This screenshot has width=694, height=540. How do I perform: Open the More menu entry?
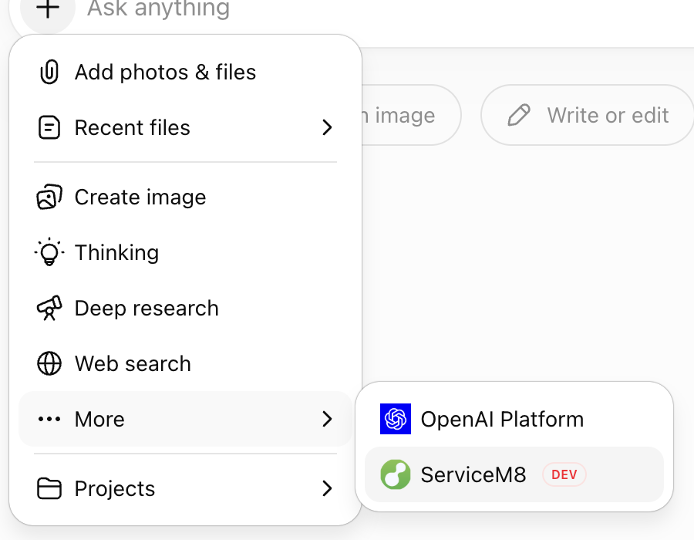(x=185, y=419)
